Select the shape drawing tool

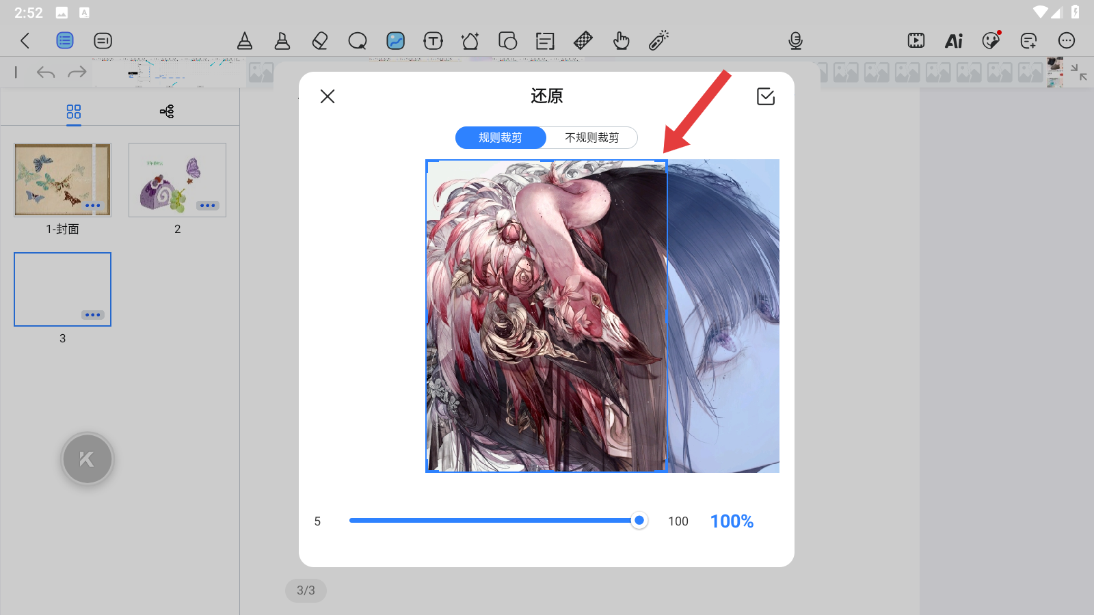tap(470, 41)
